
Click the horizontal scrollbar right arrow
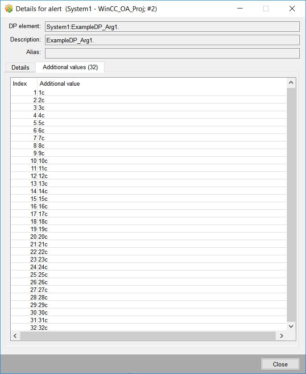pos(281,336)
